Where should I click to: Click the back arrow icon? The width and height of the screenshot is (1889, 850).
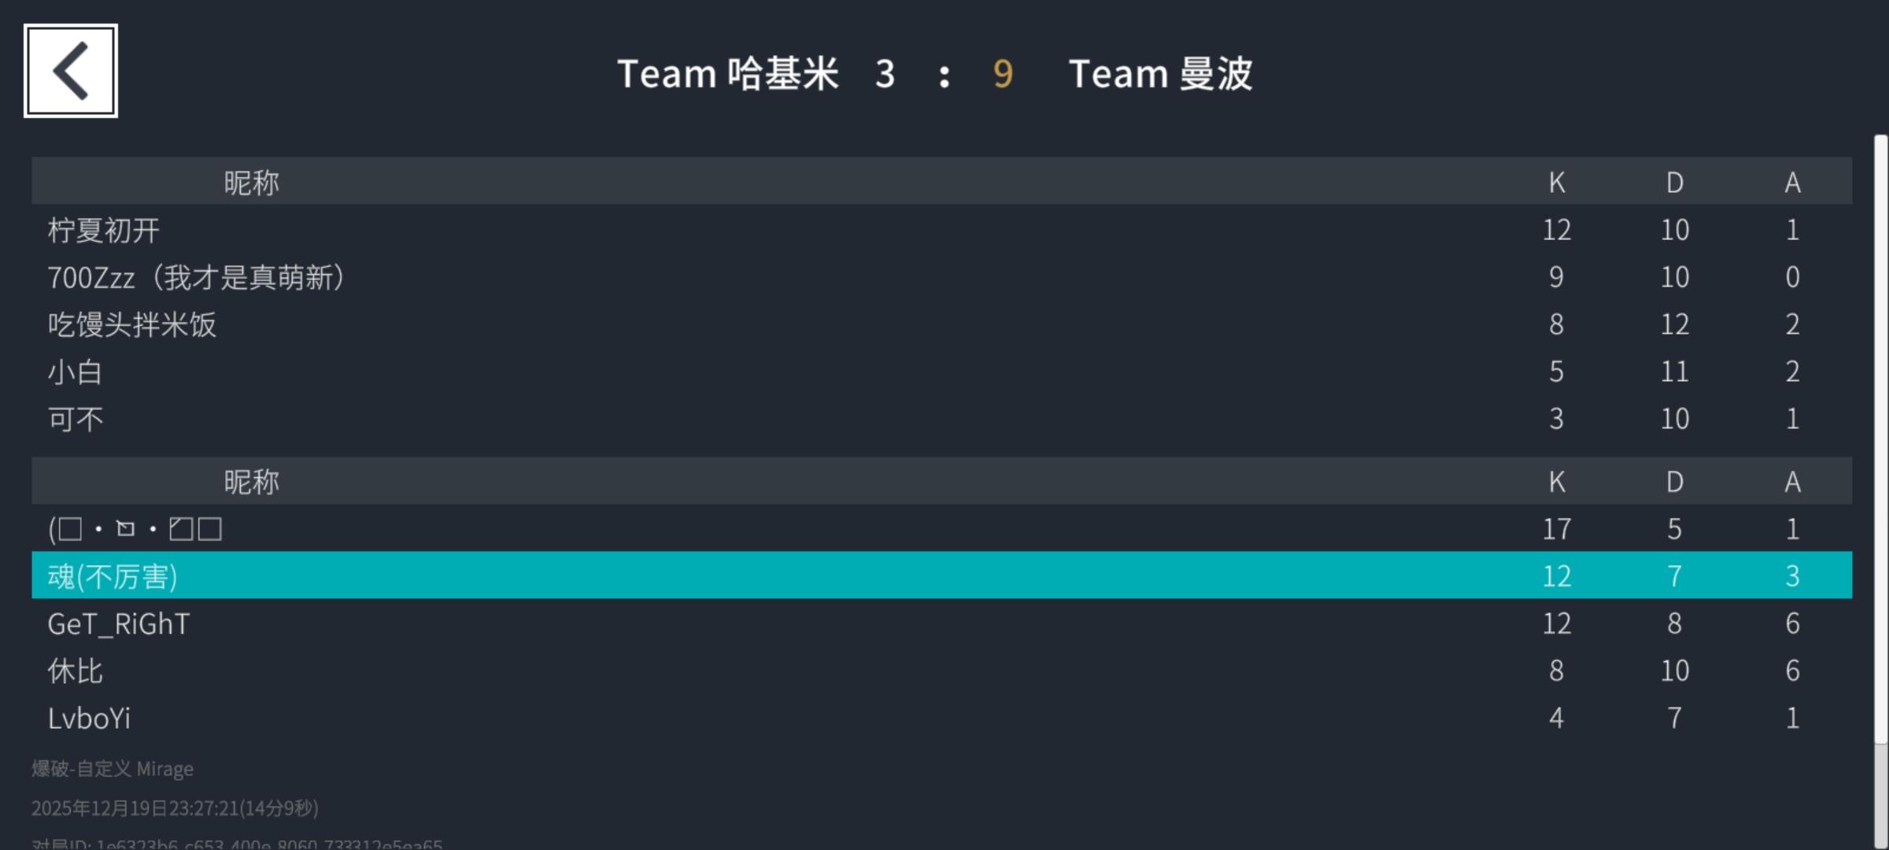[71, 71]
